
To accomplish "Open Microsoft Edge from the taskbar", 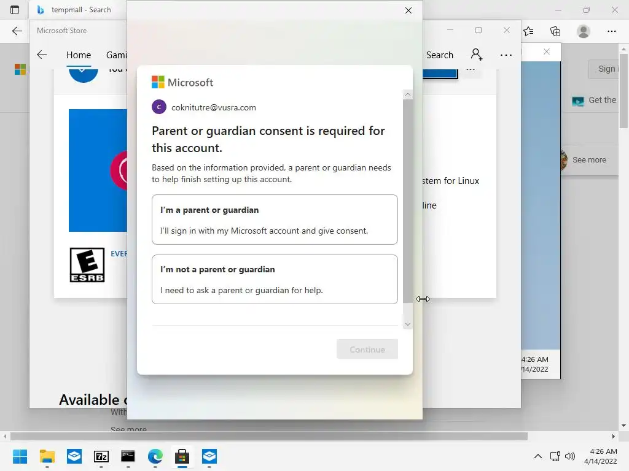I will point(155,456).
